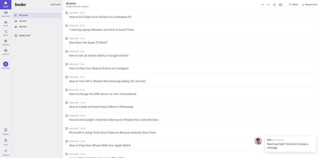
Task: Open Frosted Glass Effect in Photoshop post
Action: click(x=101, y=107)
